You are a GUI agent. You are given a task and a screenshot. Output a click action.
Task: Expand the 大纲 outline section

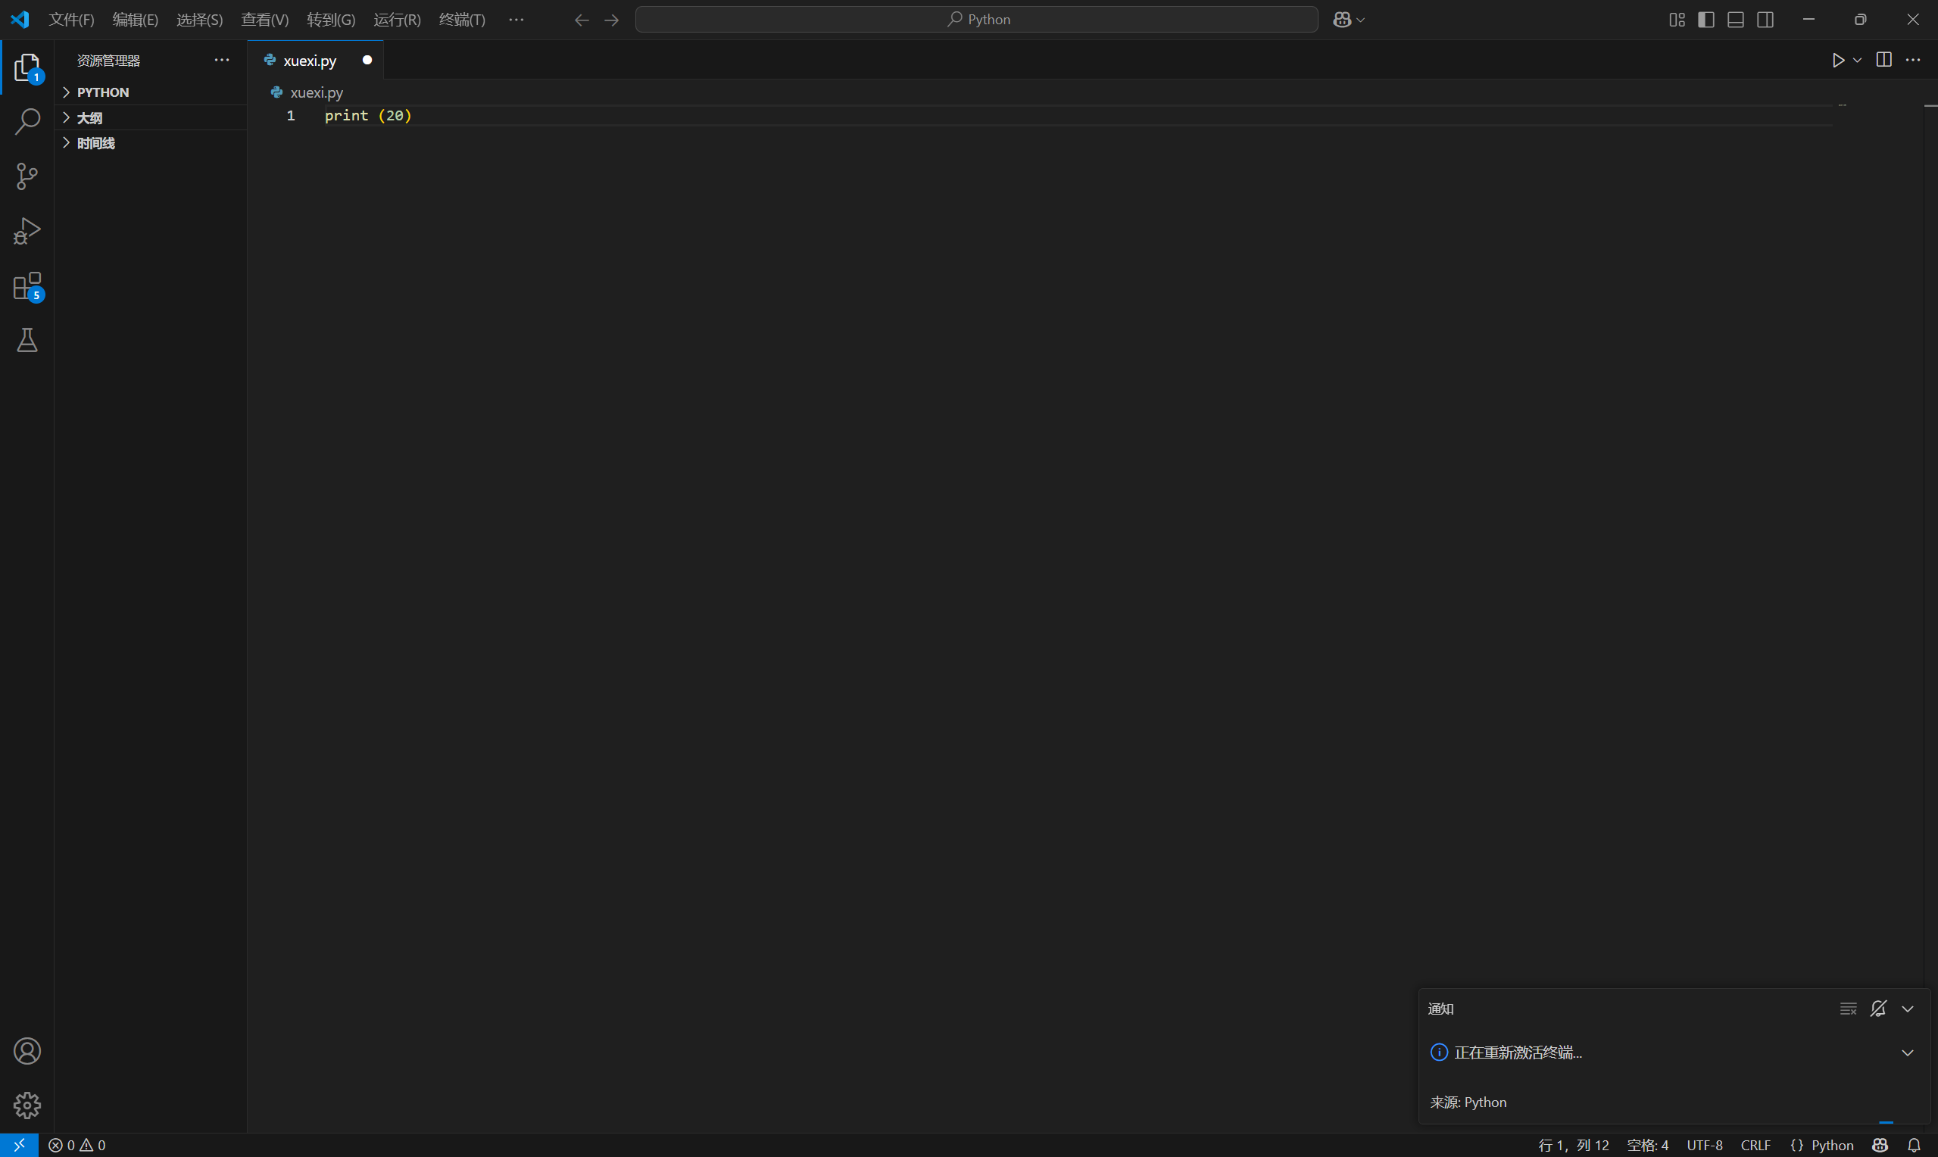point(89,117)
